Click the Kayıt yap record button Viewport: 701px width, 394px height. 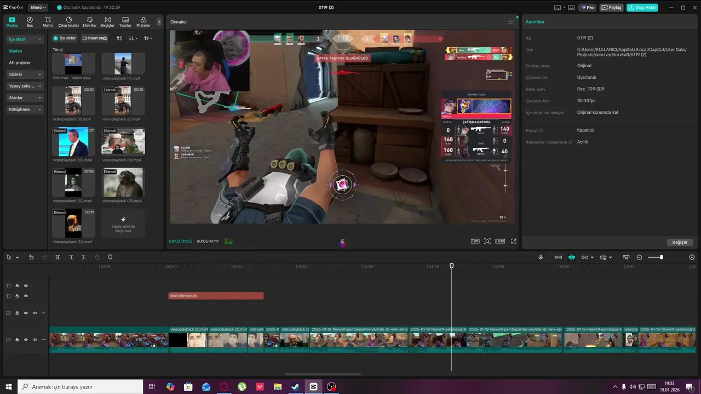[95, 38]
